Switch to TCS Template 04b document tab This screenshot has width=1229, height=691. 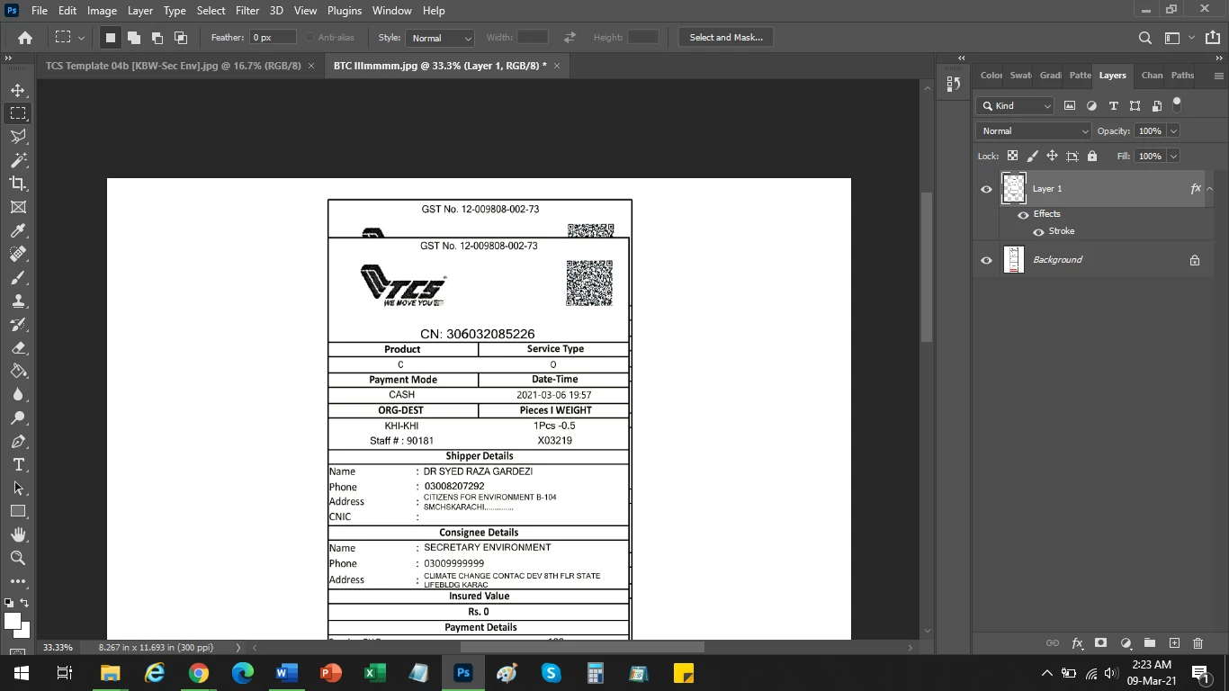[x=173, y=66]
